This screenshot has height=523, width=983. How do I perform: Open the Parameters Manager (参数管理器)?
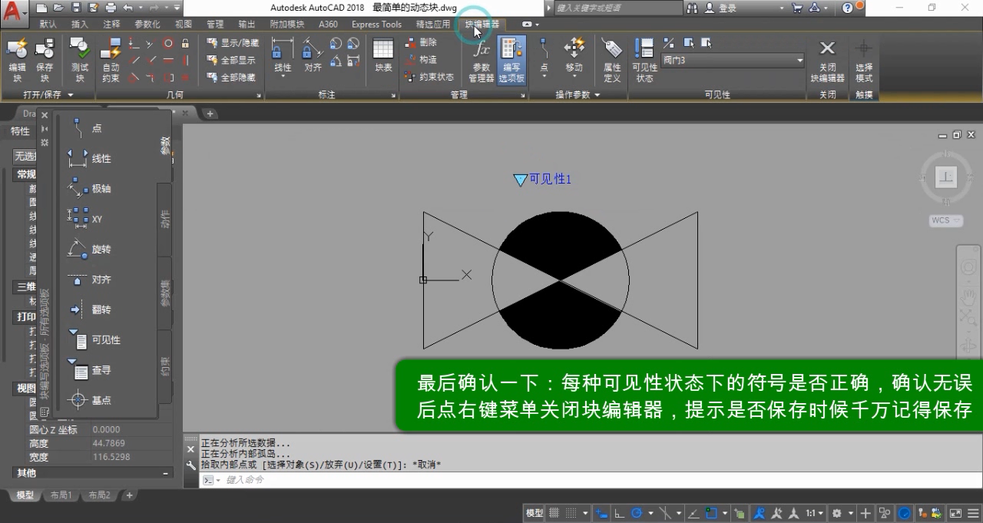click(x=482, y=60)
